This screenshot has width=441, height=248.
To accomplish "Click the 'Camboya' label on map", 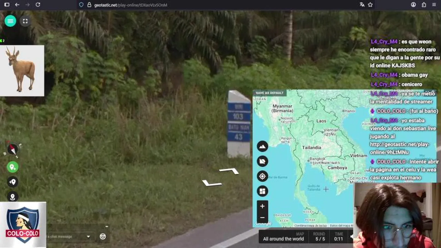I will [337, 168].
